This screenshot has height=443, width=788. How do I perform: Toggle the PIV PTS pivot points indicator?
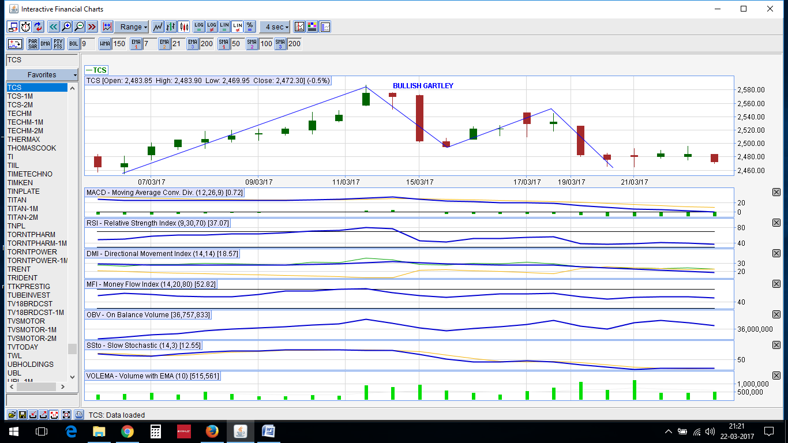[x=58, y=44]
